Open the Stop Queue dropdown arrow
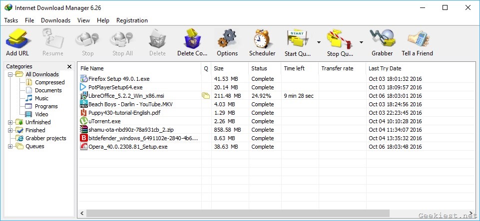 361,42
